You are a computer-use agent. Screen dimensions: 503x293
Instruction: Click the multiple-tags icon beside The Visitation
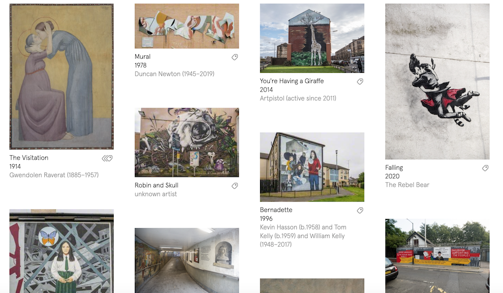click(x=107, y=158)
